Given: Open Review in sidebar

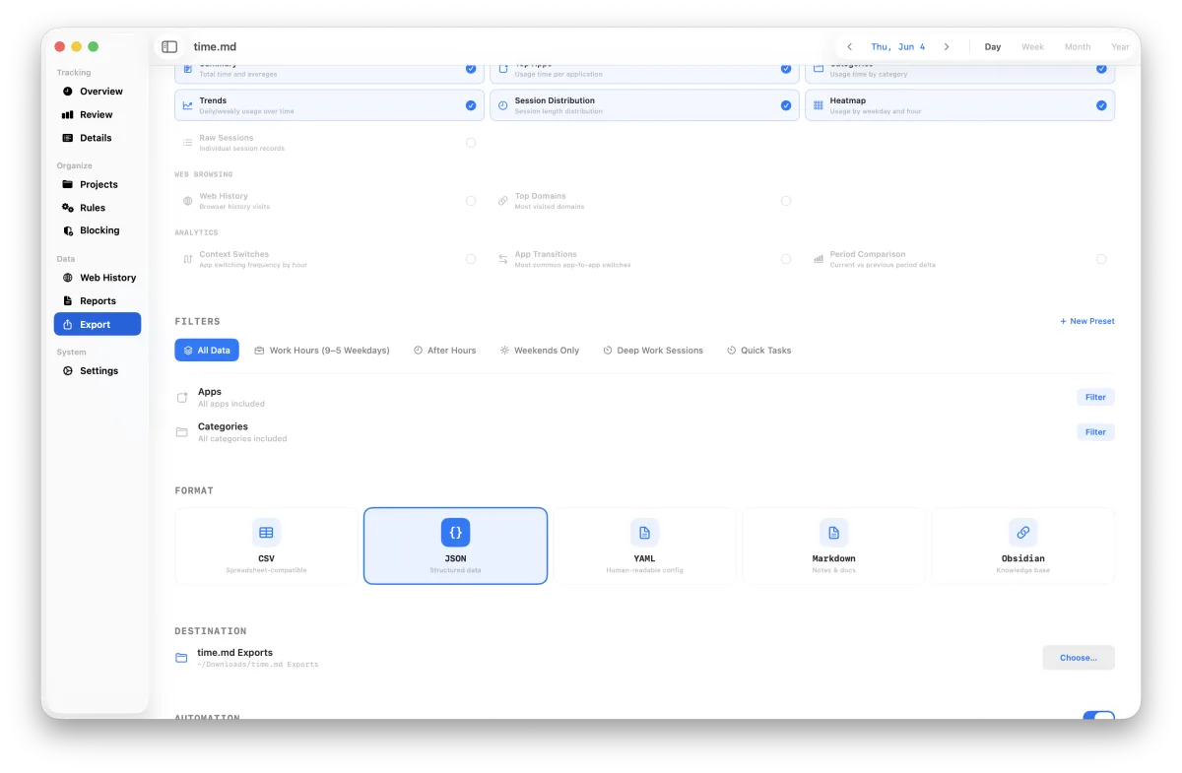Looking at the screenshot, I should click(98, 114).
